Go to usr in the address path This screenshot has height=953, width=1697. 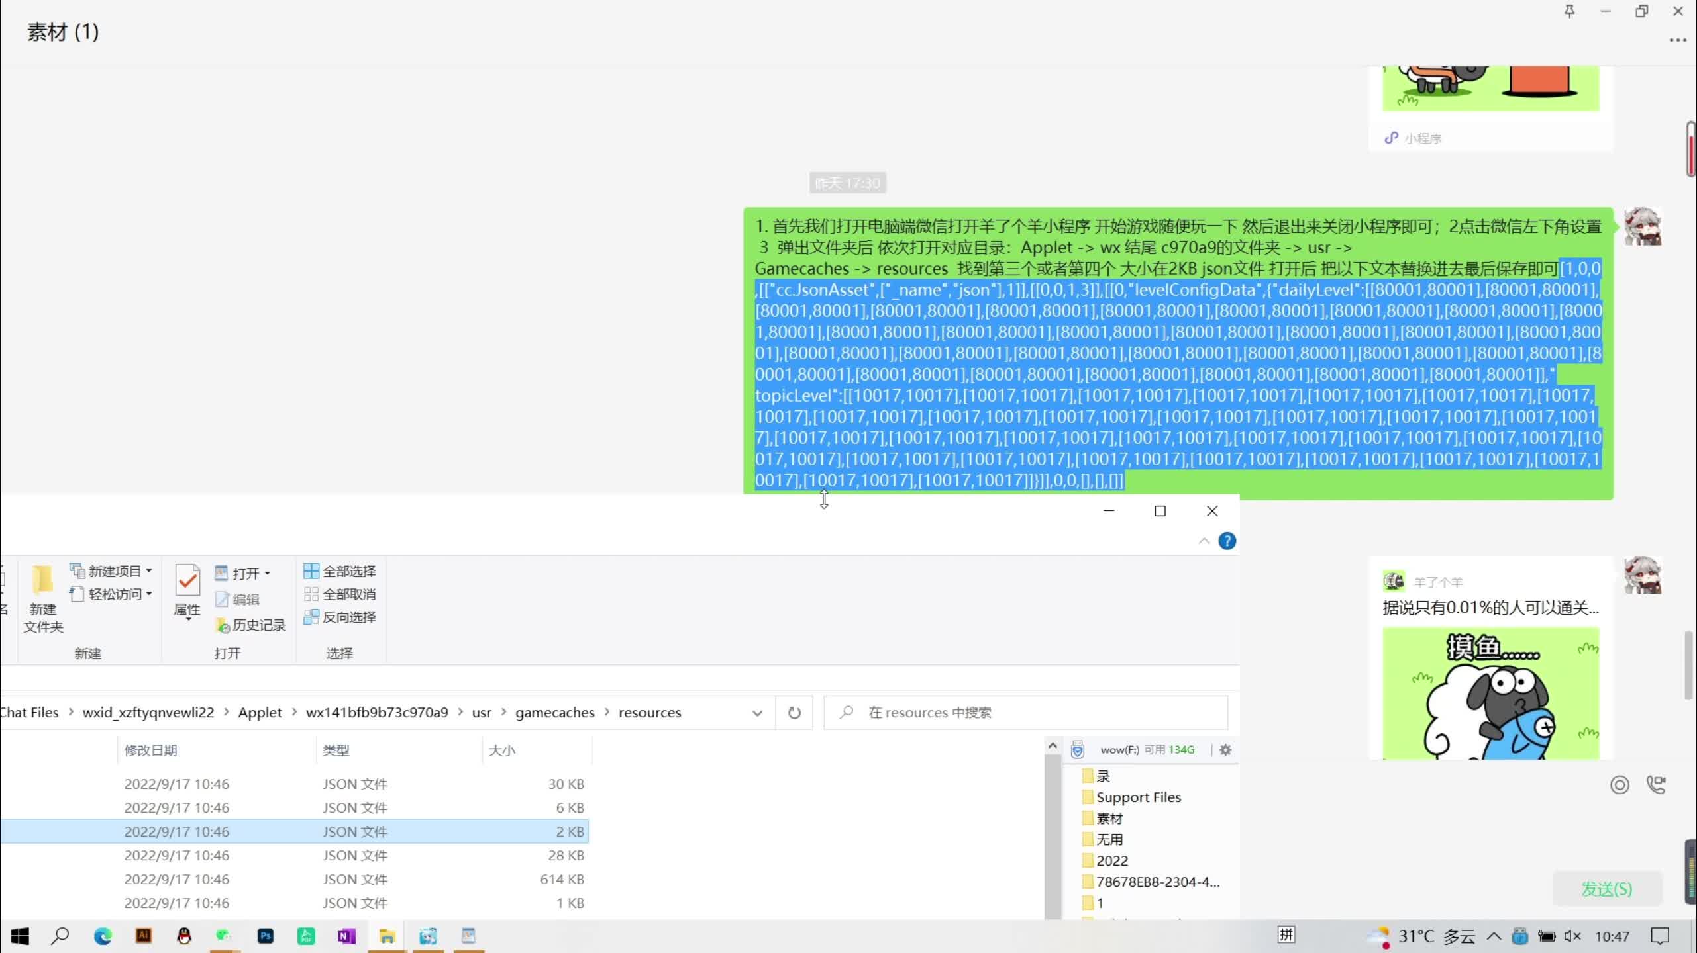click(482, 712)
